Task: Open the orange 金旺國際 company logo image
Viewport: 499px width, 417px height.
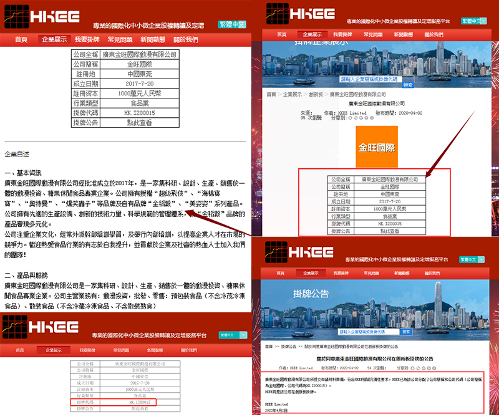Action: [x=375, y=148]
